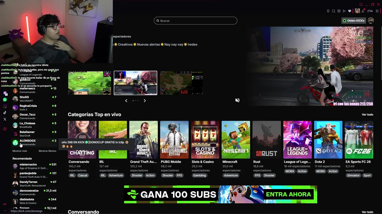382x214 pixels.
Task: Click the Gambling tag under Slots & Casino
Action: click(x=199, y=175)
